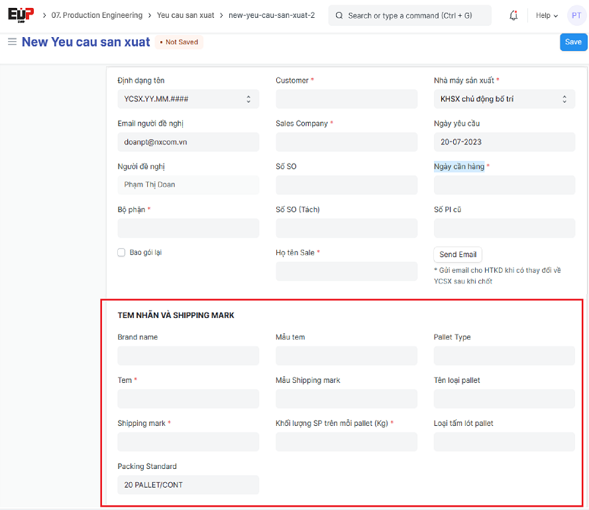
Task: Go to 07. Production Engineering breadcrumb
Action: pos(97,15)
